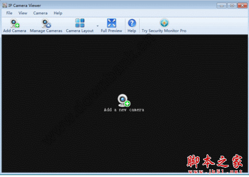This screenshot has height=177, width=249.
Task: Open the Camera menu
Action: point(40,13)
